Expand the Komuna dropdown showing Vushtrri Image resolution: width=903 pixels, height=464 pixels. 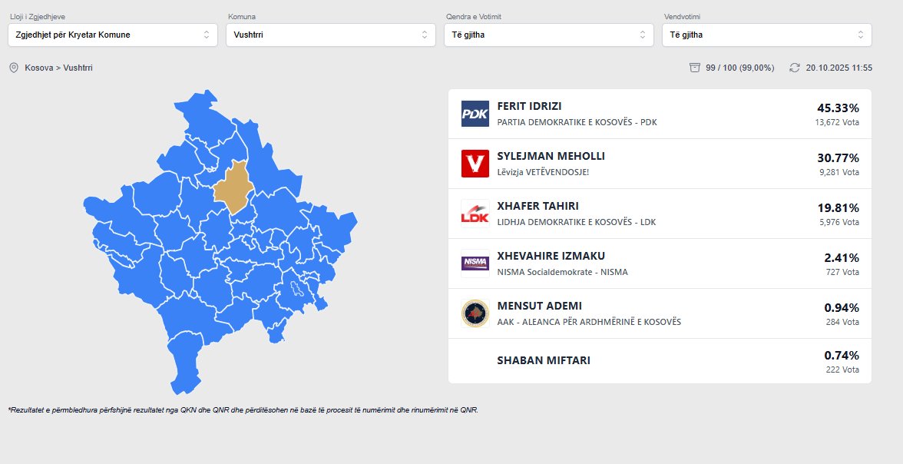point(331,35)
